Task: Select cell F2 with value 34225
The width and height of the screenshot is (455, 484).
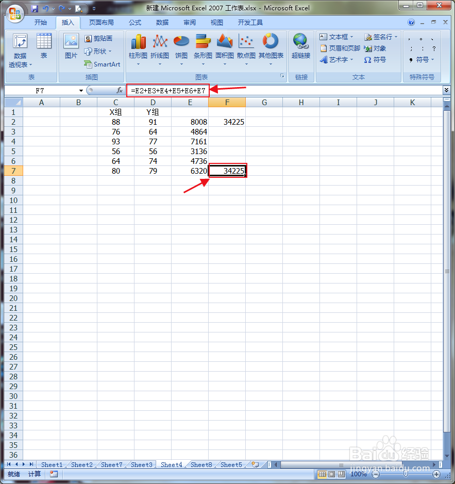Action: [x=227, y=122]
